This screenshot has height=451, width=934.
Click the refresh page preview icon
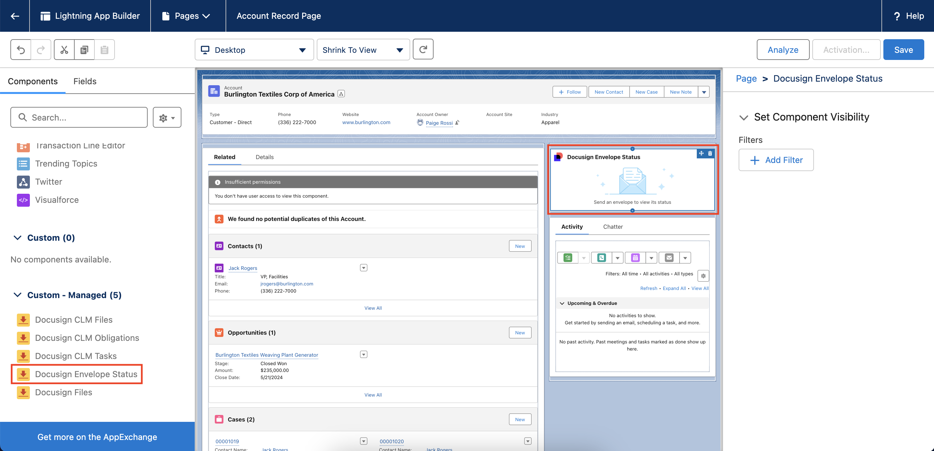[x=423, y=49]
